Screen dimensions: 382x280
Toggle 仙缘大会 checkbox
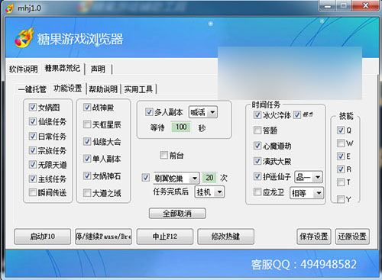coord(87,141)
